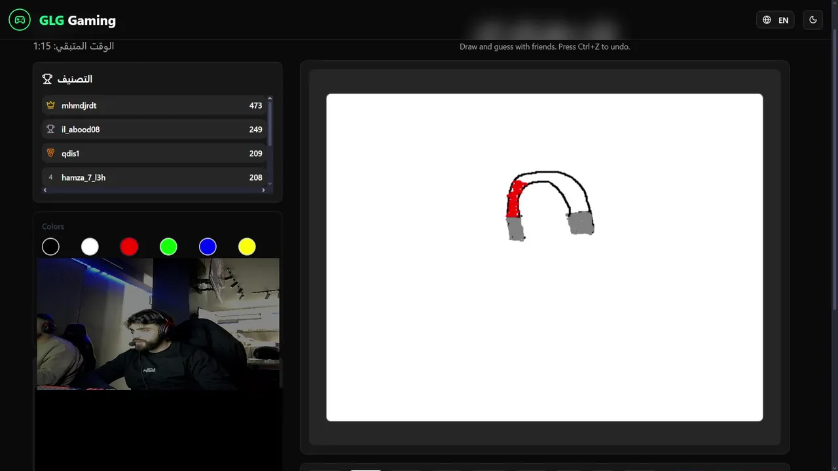This screenshot has width=838, height=471.
Task: Click the leaderboard scroll-left arrow
Action: 45,190
